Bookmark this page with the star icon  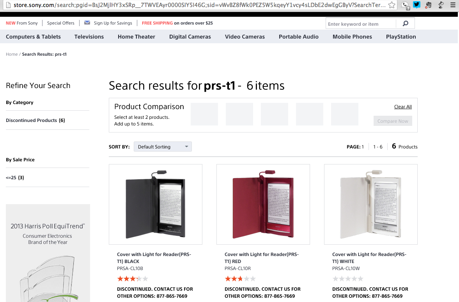(x=392, y=5)
